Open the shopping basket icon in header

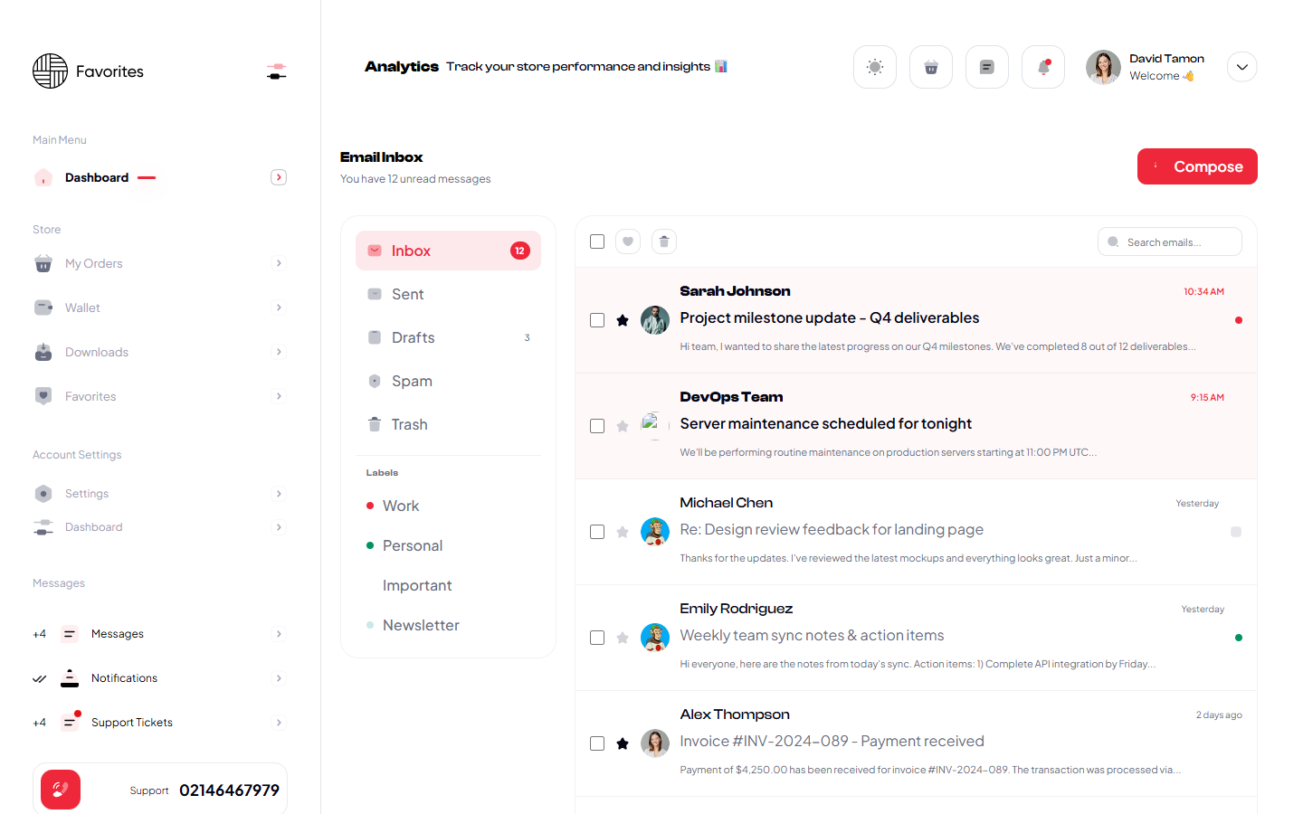(930, 67)
